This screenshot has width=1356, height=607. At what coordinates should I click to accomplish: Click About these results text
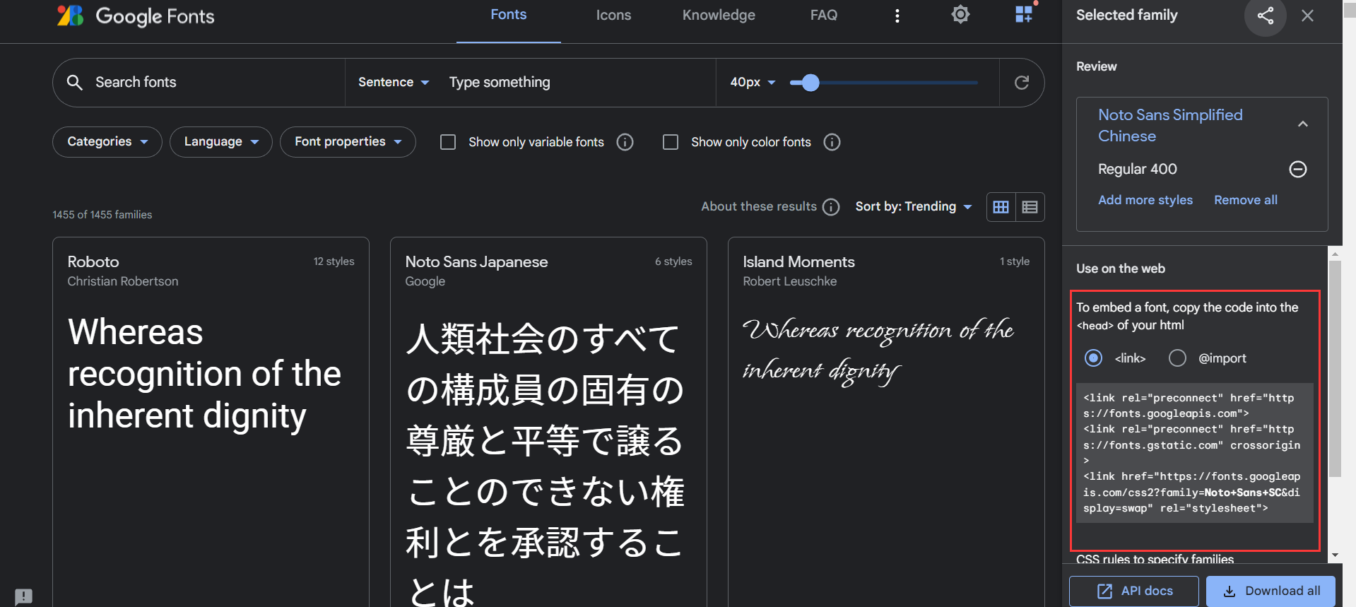click(x=759, y=206)
